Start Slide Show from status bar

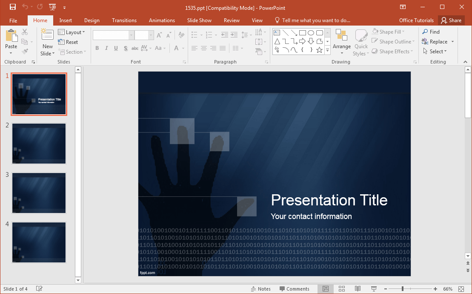(374, 289)
